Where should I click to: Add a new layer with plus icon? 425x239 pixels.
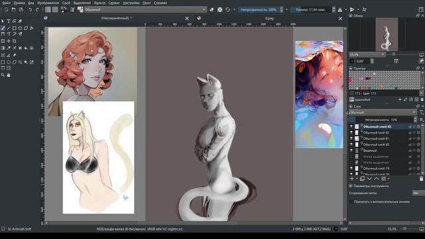click(x=352, y=179)
